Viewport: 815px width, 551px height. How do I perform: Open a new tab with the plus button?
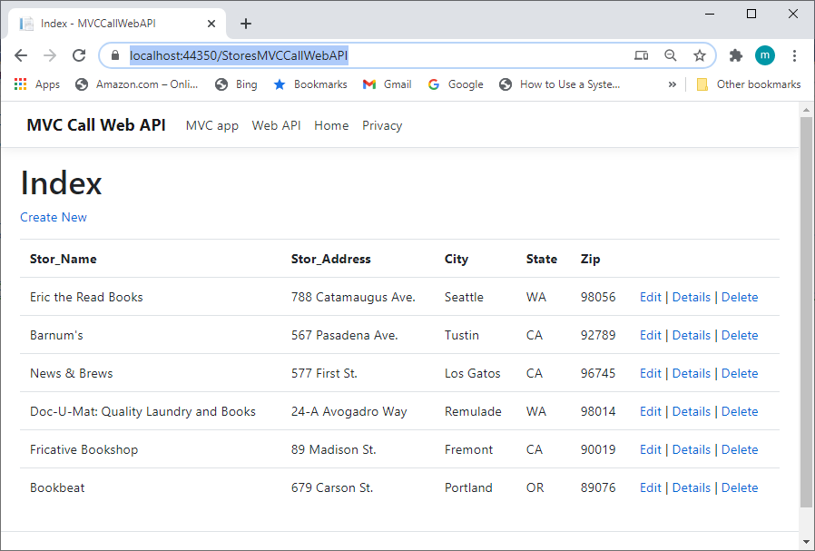click(x=246, y=24)
